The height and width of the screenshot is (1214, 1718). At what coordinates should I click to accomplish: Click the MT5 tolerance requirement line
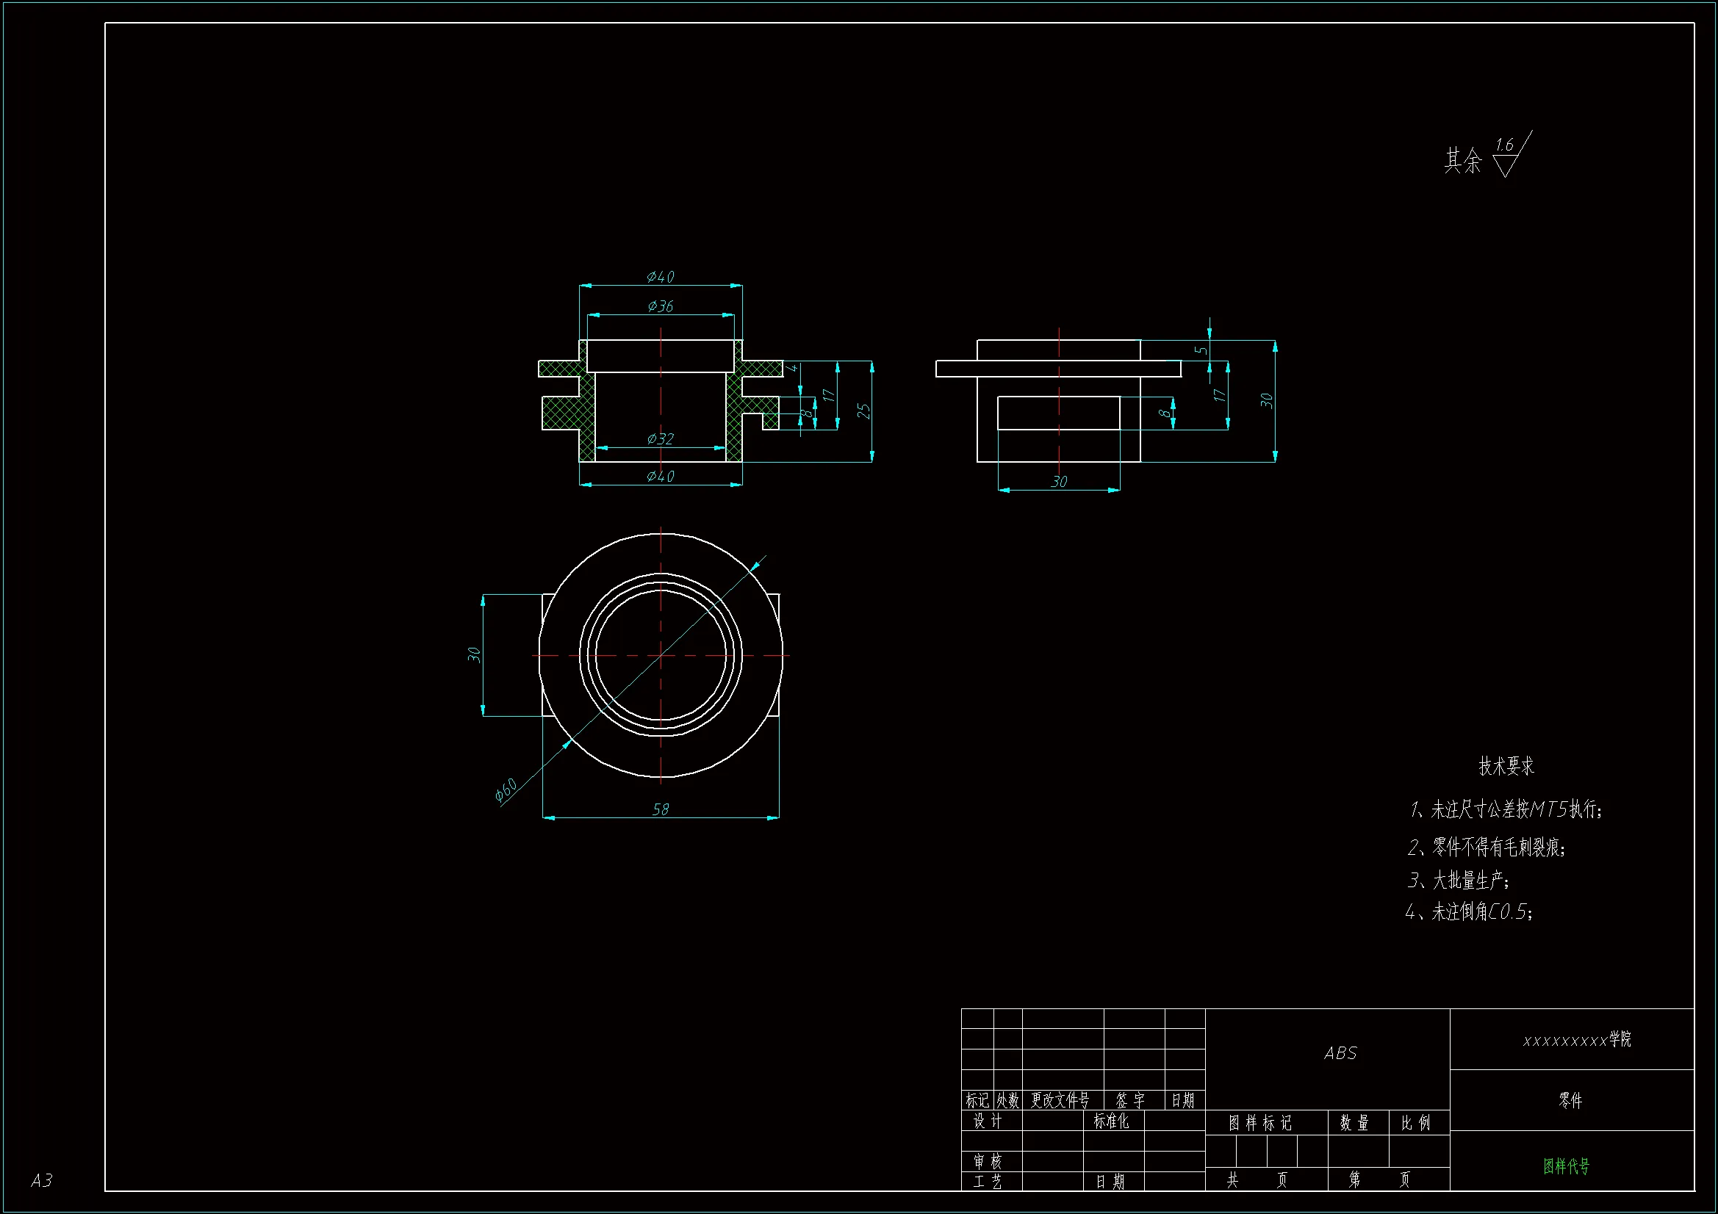coord(1506,809)
